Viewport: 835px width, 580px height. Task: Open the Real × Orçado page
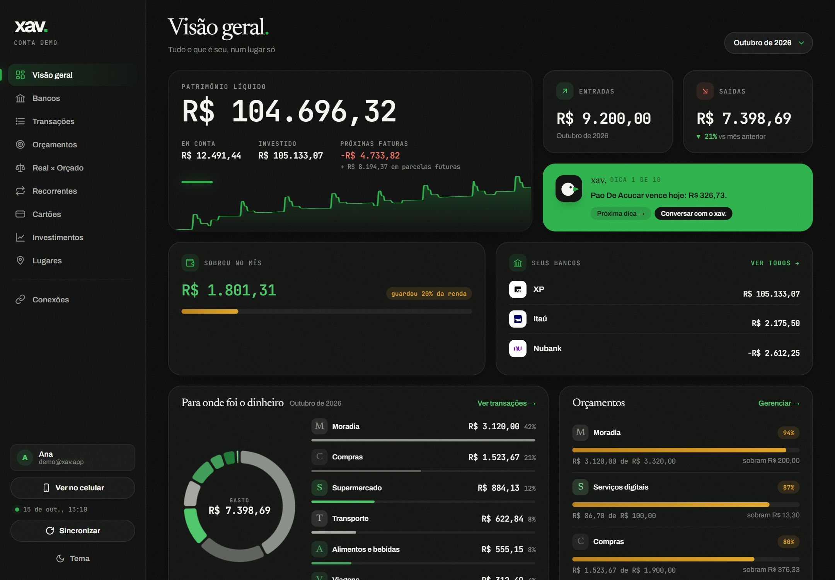(73, 168)
